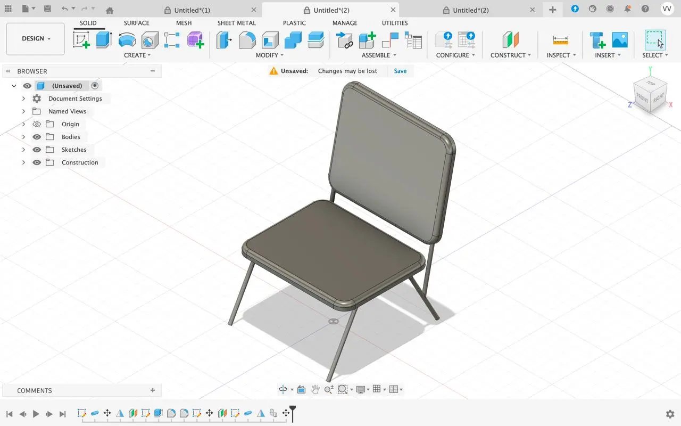Open the DESIGN workspace dropdown
Image resolution: width=681 pixels, height=426 pixels.
(36, 39)
